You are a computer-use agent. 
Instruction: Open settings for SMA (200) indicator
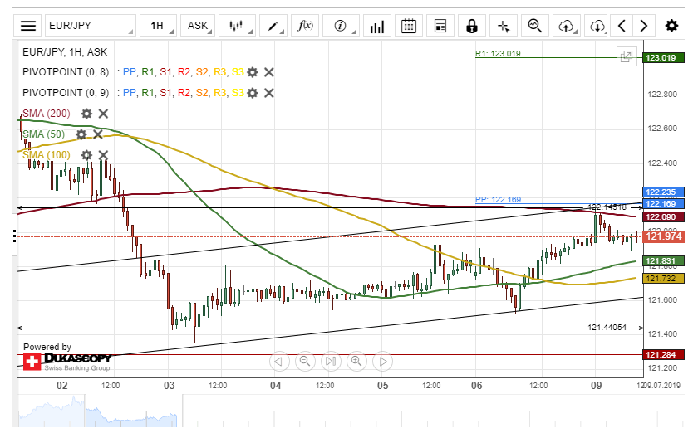[x=86, y=114]
